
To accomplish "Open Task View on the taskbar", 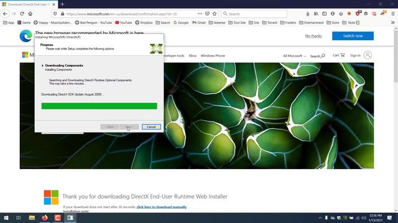I will coord(18,217).
